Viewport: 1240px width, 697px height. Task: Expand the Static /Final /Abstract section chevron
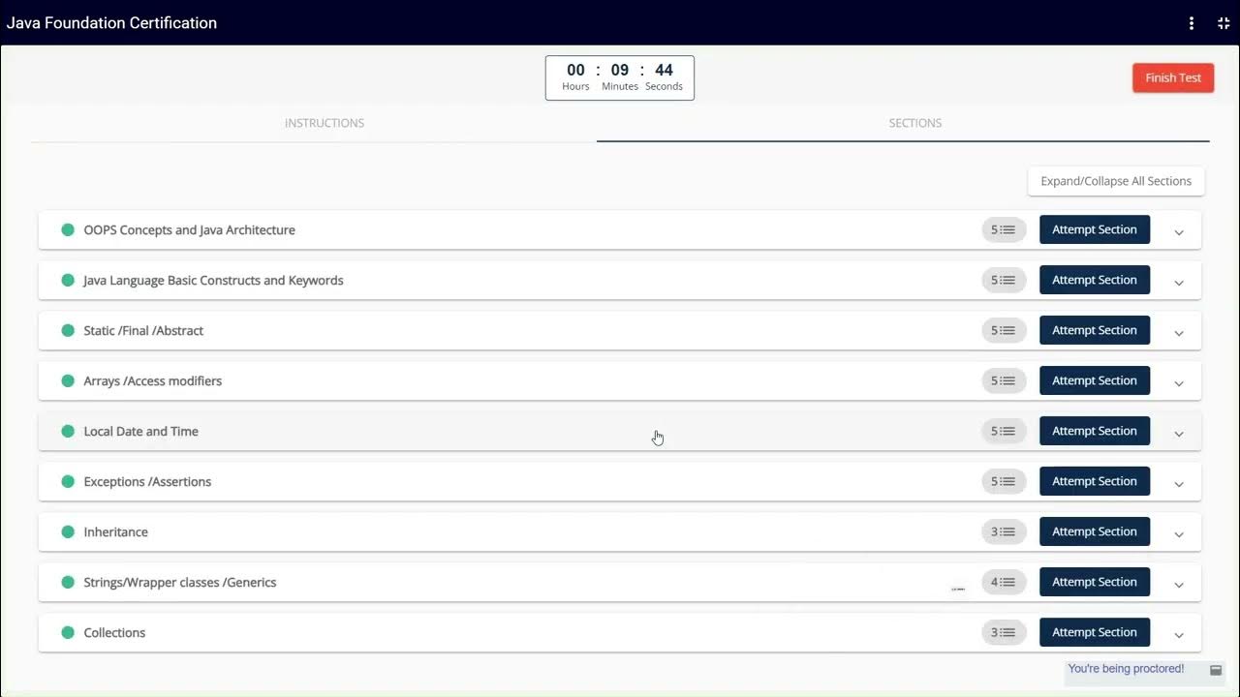(x=1179, y=333)
